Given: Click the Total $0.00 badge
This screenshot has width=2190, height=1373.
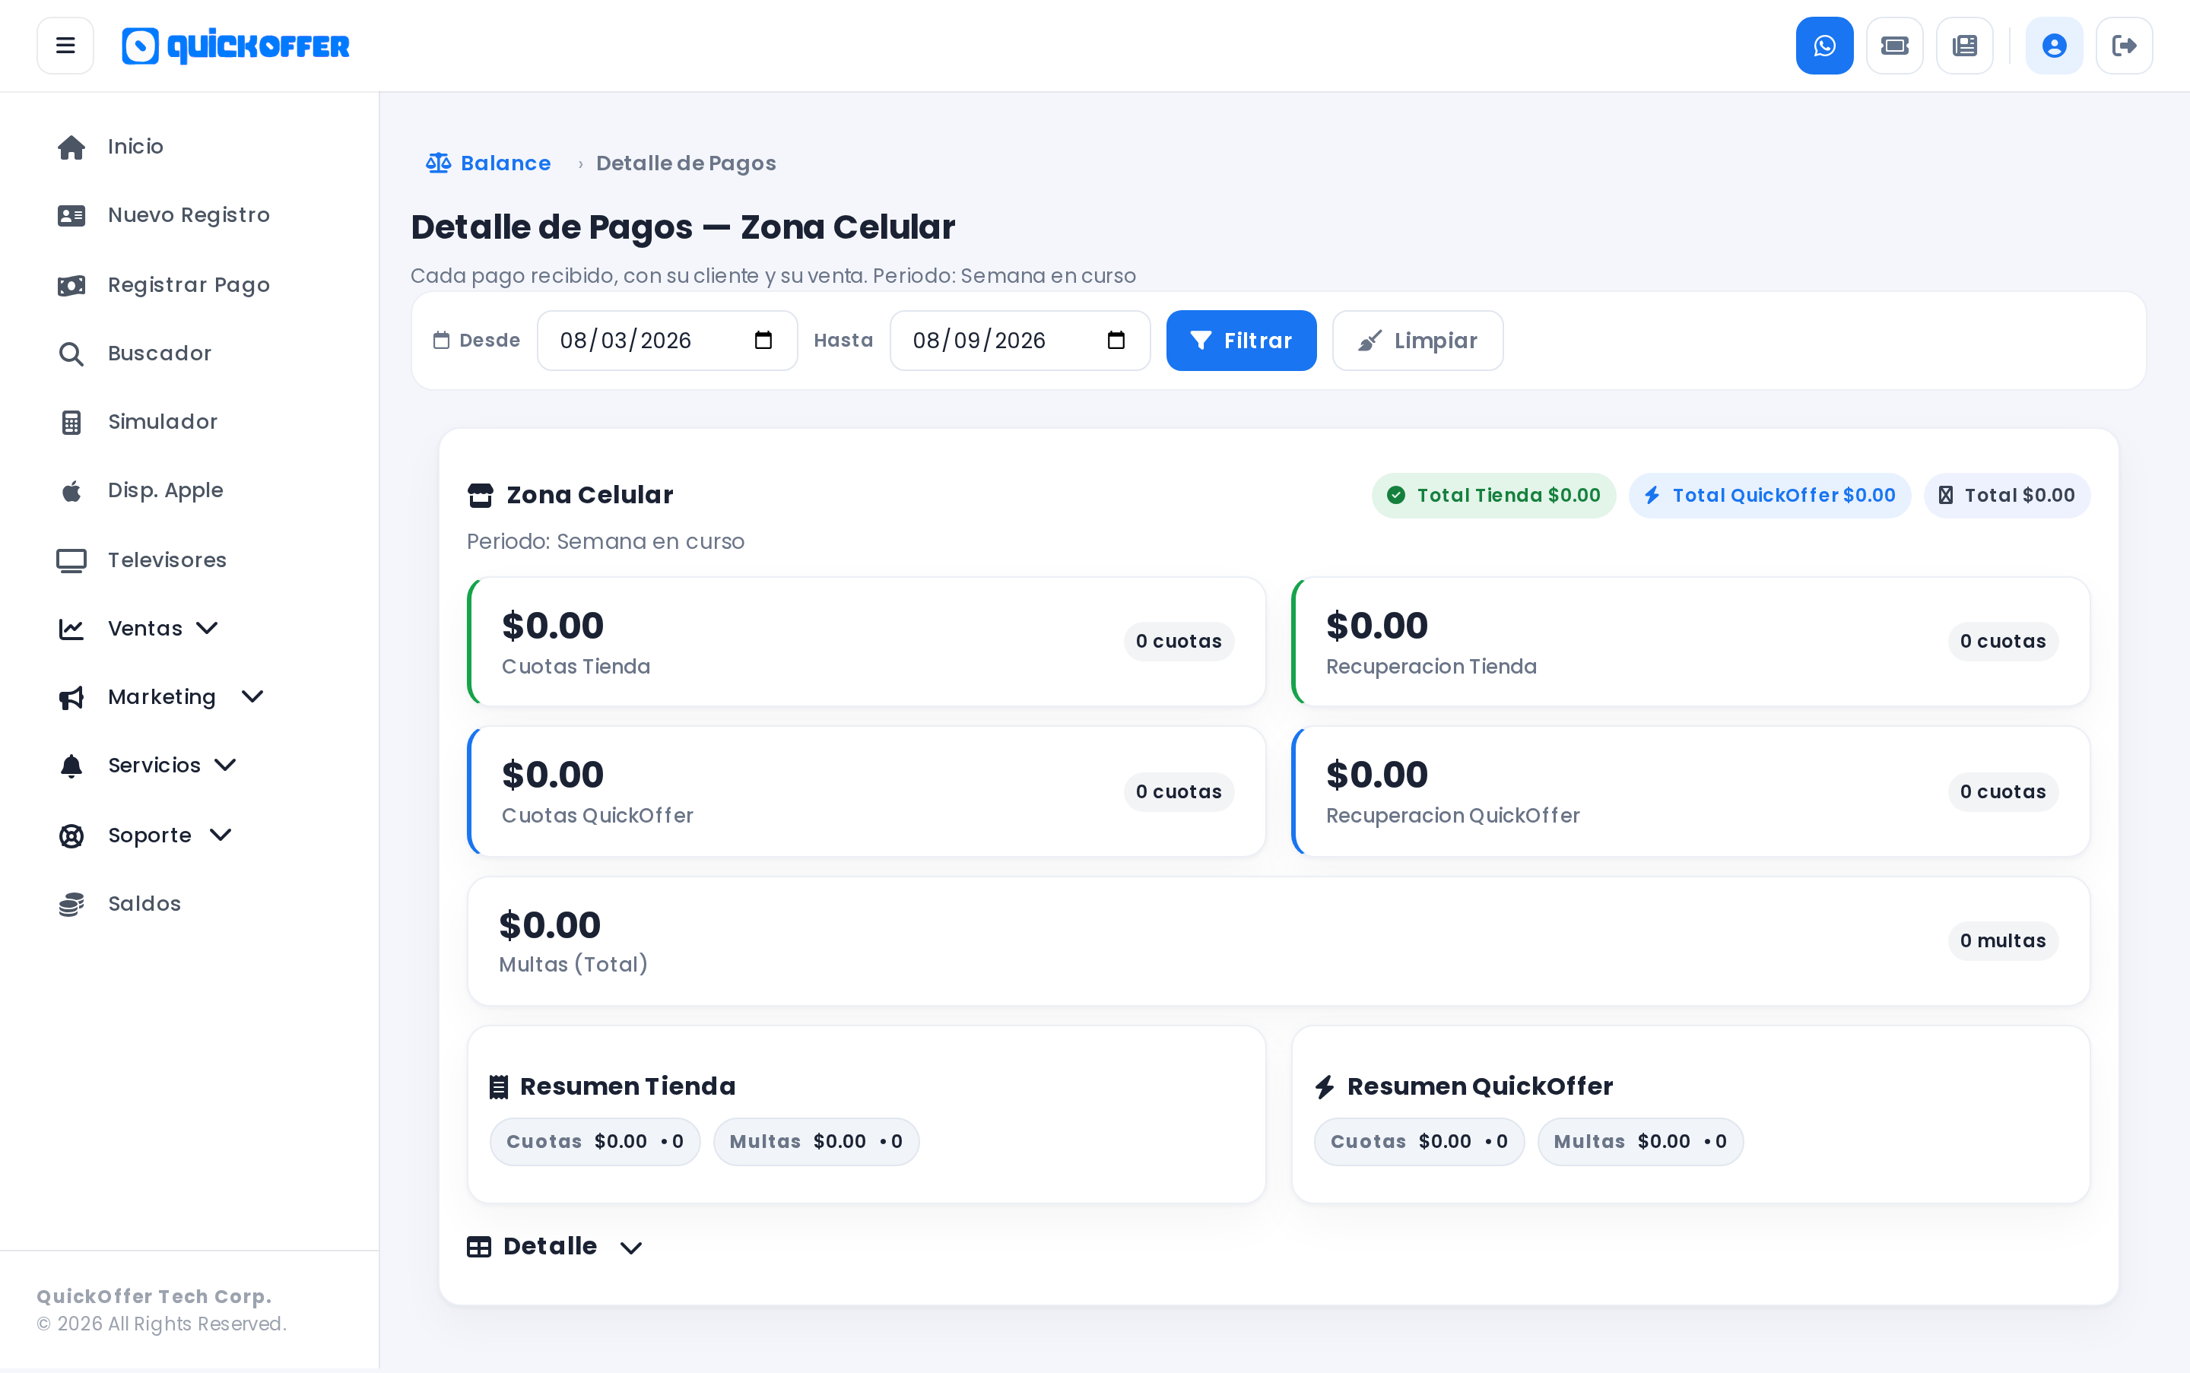Looking at the screenshot, I should tap(2007, 495).
